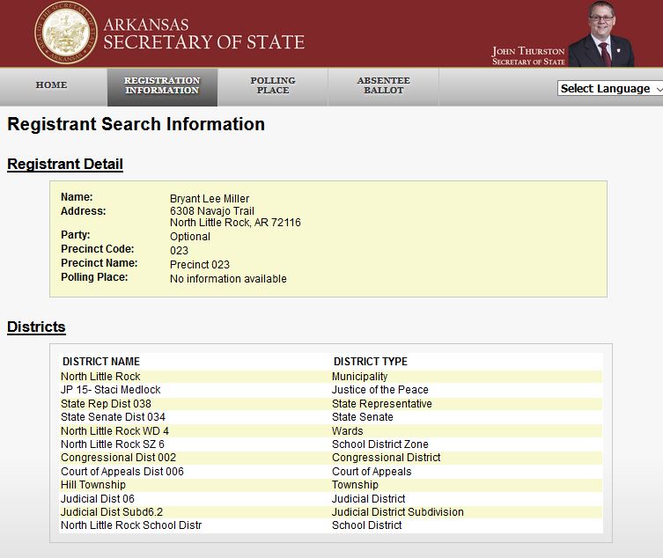663x558 pixels.
Task: Click the Party: field label
Action: pyautogui.click(x=75, y=235)
